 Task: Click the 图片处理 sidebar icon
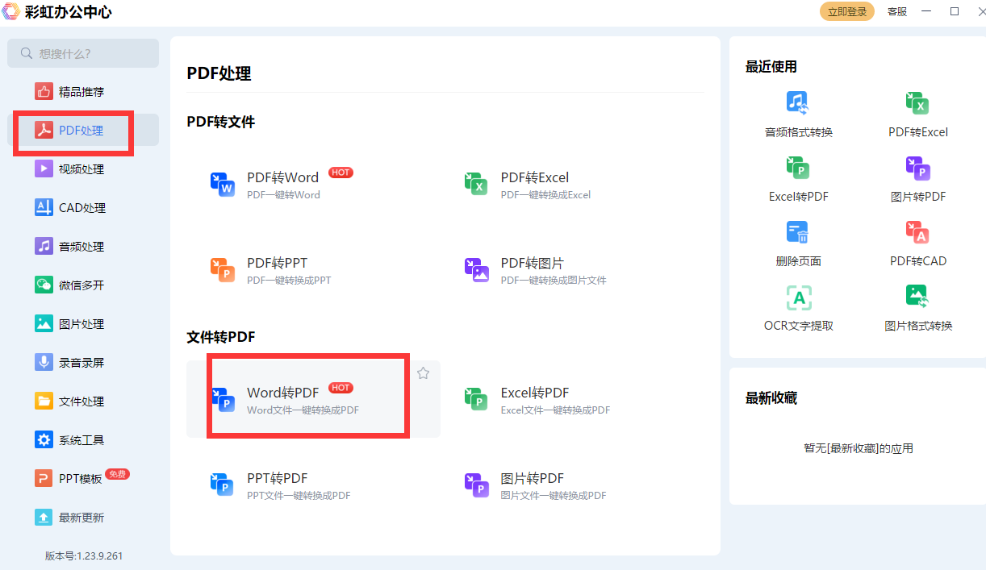(44, 323)
